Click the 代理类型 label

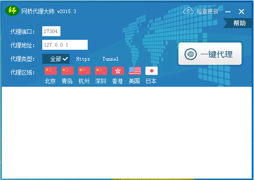coord(22,59)
